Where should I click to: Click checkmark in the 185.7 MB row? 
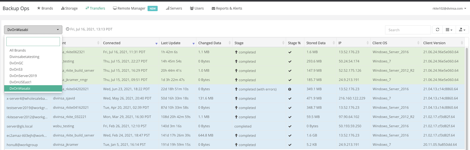coord(290,80)
